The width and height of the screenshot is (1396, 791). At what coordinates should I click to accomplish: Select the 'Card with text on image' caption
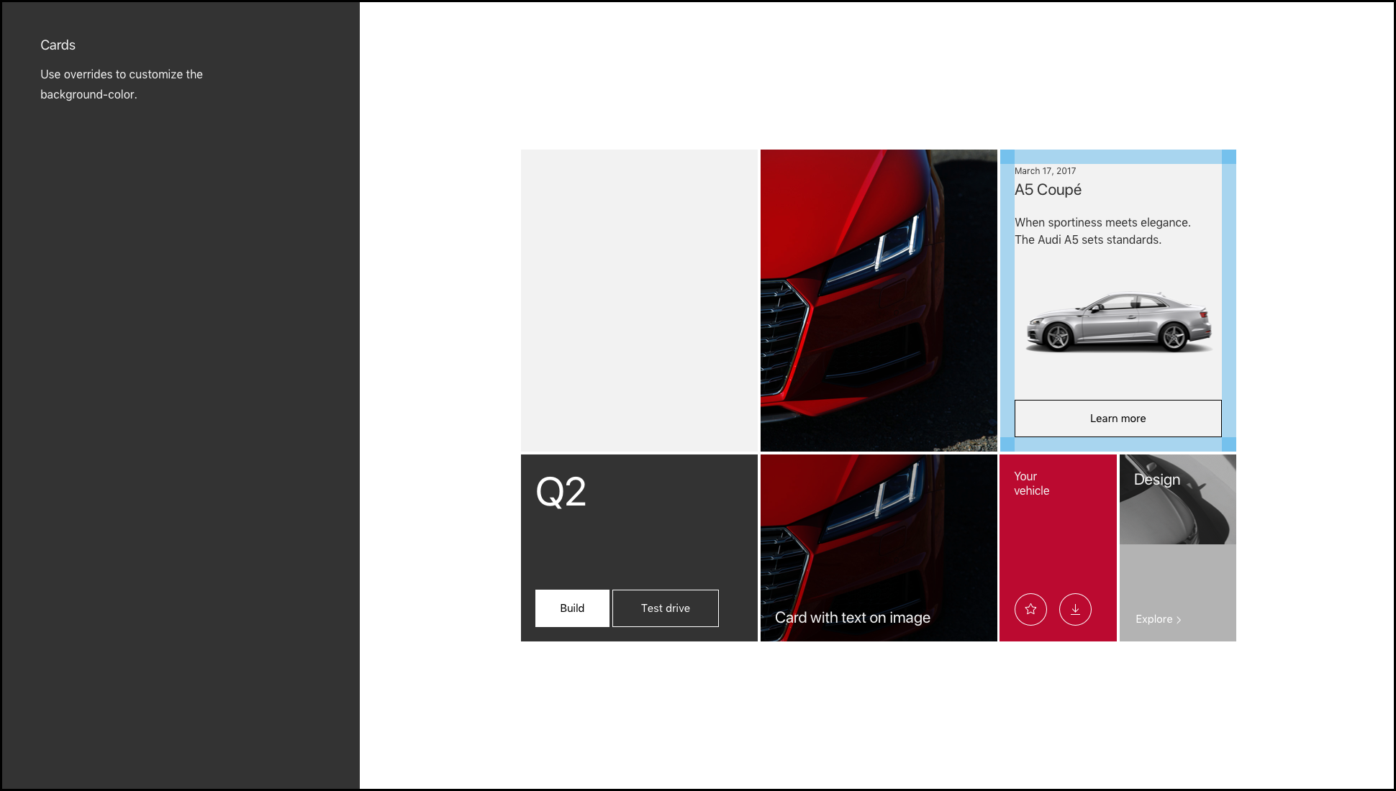tap(853, 618)
